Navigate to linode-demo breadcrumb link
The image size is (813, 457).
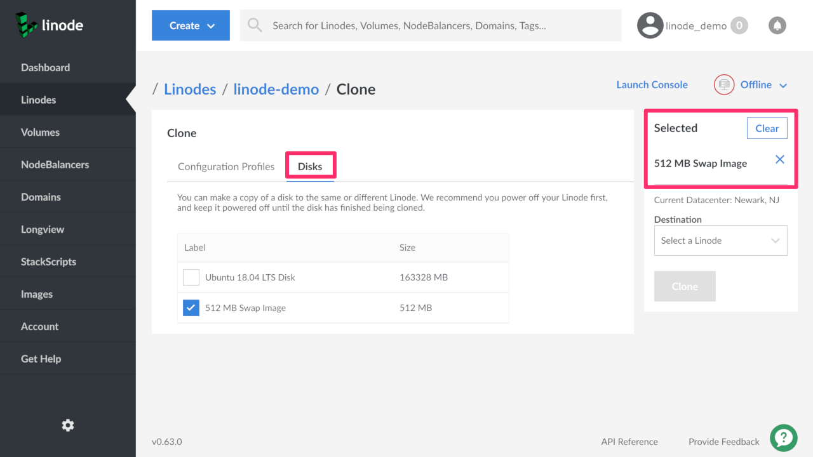coord(276,89)
